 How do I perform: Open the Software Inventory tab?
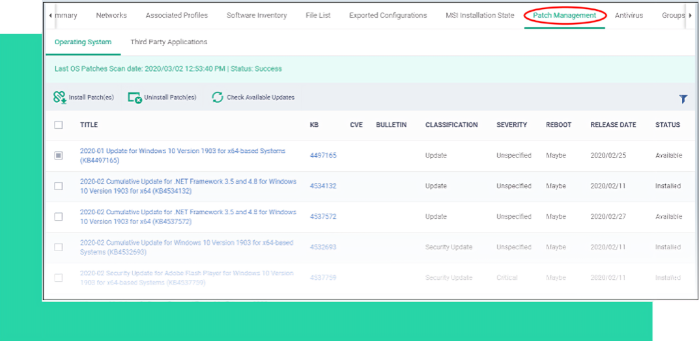256,15
